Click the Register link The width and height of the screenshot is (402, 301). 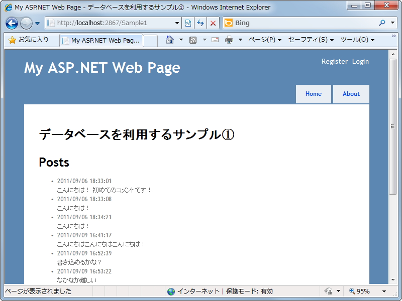(x=335, y=61)
